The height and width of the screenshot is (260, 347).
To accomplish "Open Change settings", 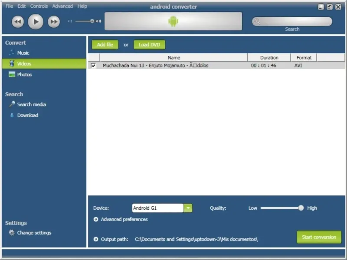I will [34, 233].
